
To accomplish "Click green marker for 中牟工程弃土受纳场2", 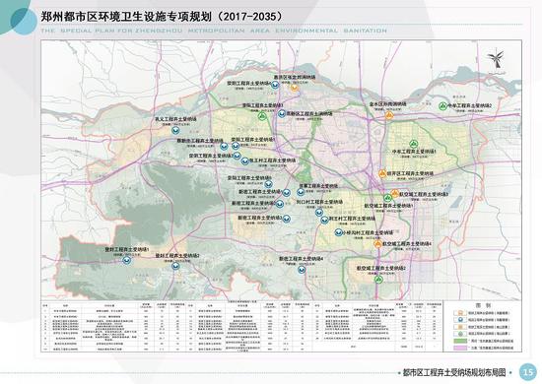I will (442, 106).
